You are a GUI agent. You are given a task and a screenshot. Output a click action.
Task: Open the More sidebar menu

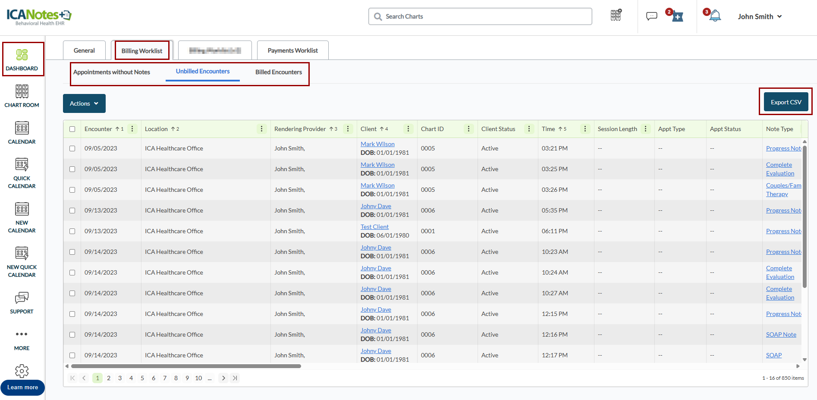tap(22, 340)
